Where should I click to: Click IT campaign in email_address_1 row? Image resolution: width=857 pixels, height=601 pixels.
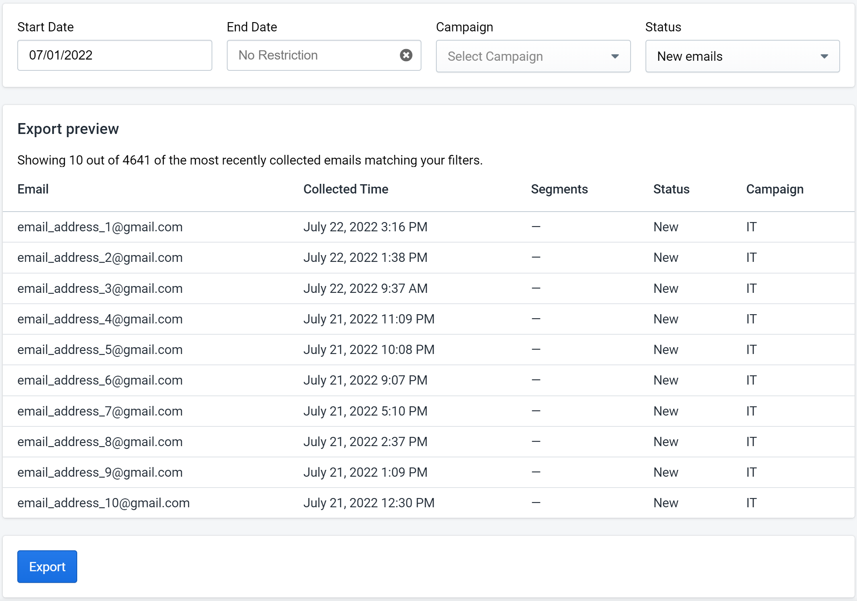pos(751,227)
